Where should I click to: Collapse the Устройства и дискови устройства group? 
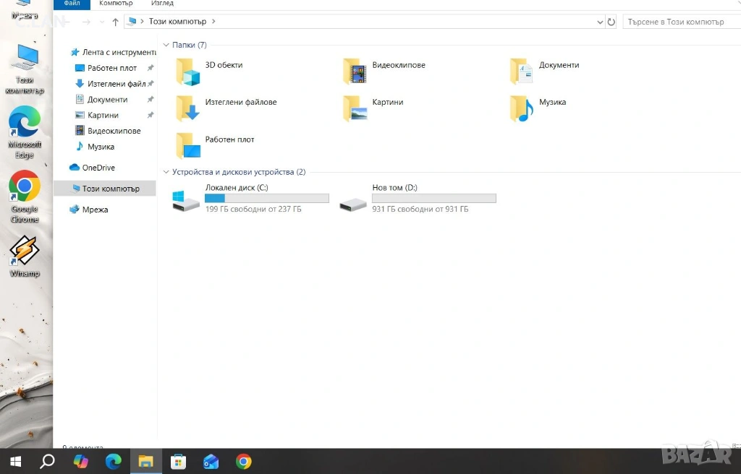[166, 172]
